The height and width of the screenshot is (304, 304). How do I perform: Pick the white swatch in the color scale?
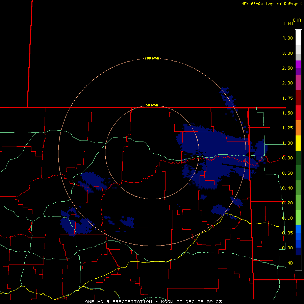click(x=298, y=38)
